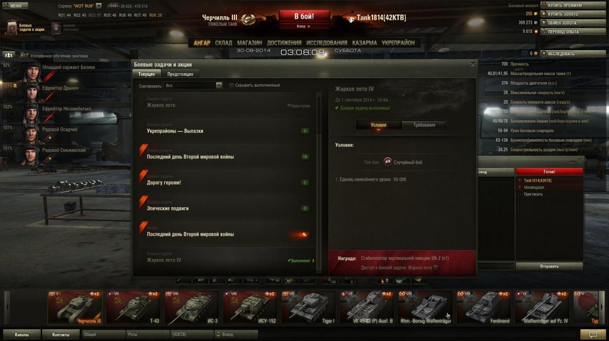Expand the WOT RU8 server dropdown

pyautogui.click(x=98, y=6)
